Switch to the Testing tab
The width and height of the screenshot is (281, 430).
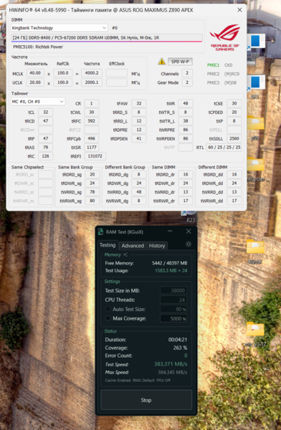click(108, 245)
